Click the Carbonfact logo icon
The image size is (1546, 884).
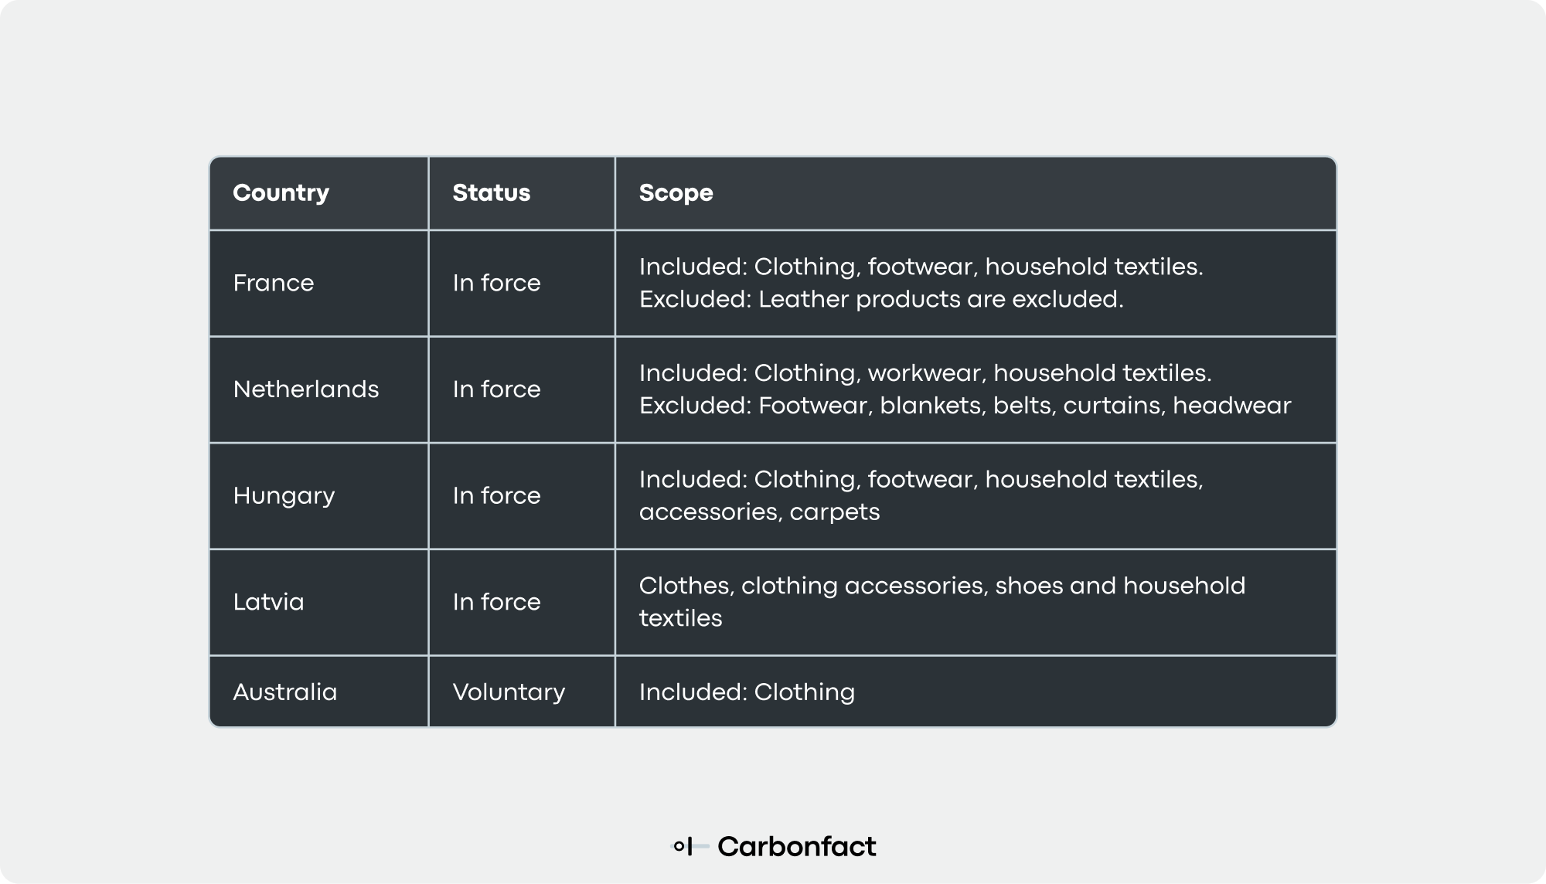pyautogui.click(x=690, y=846)
